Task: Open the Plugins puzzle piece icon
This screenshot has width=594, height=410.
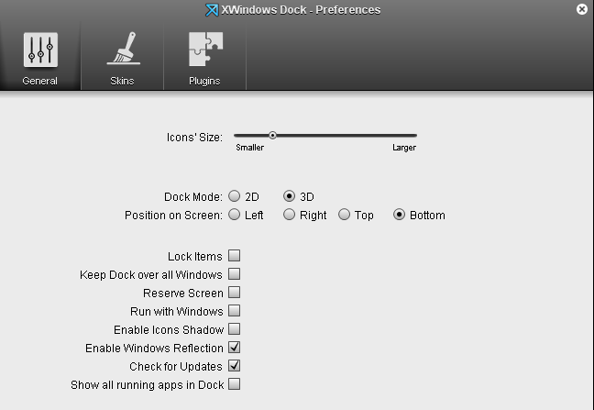Action: [205, 50]
